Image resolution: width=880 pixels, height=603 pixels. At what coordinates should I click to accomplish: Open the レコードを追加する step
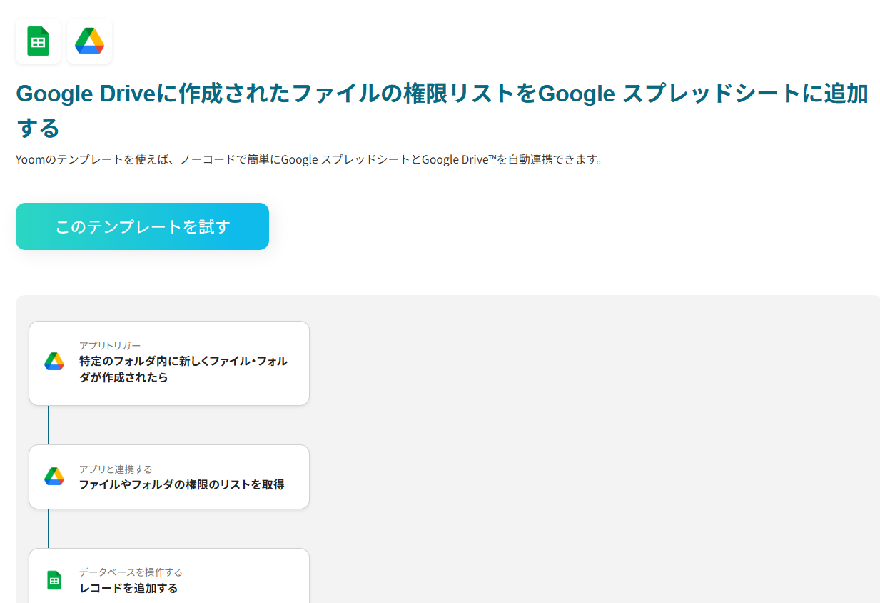coord(169,576)
